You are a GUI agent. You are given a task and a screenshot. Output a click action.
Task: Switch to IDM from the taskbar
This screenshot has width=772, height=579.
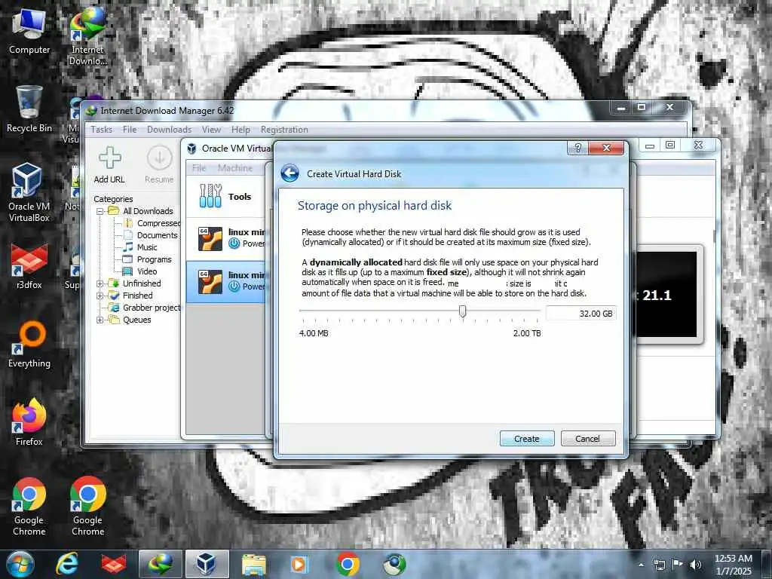[161, 564]
